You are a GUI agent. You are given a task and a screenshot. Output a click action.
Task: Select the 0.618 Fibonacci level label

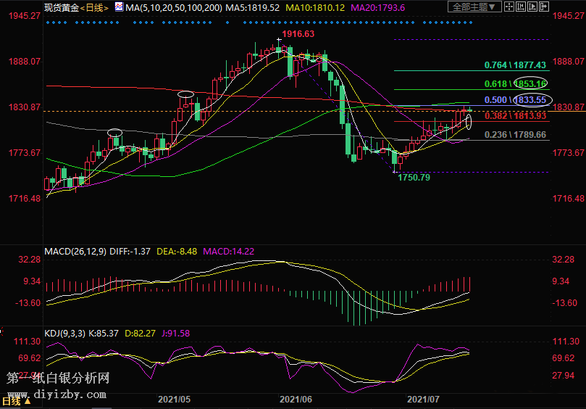pyautogui.click(x=495, y=84)
